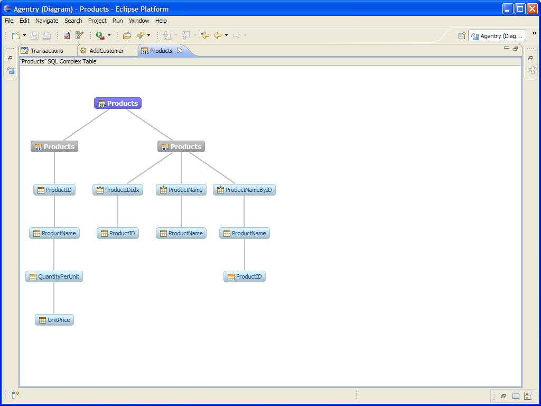Restore the left fast view stack

point(10,58)
